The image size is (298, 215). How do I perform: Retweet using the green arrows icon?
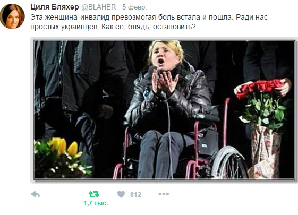(94, 194)
